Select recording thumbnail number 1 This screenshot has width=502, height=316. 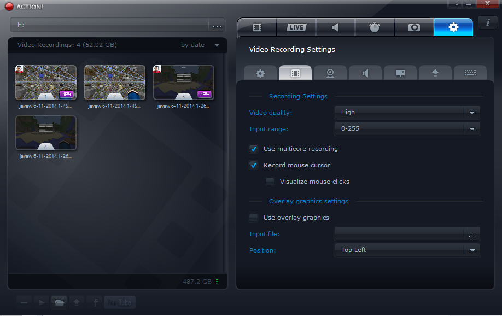point(46,83)
